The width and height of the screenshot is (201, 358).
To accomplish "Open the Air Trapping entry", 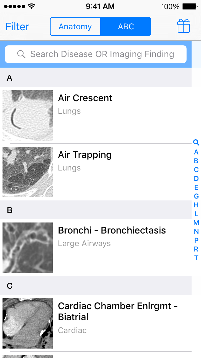I will click(x=85, y=155).
